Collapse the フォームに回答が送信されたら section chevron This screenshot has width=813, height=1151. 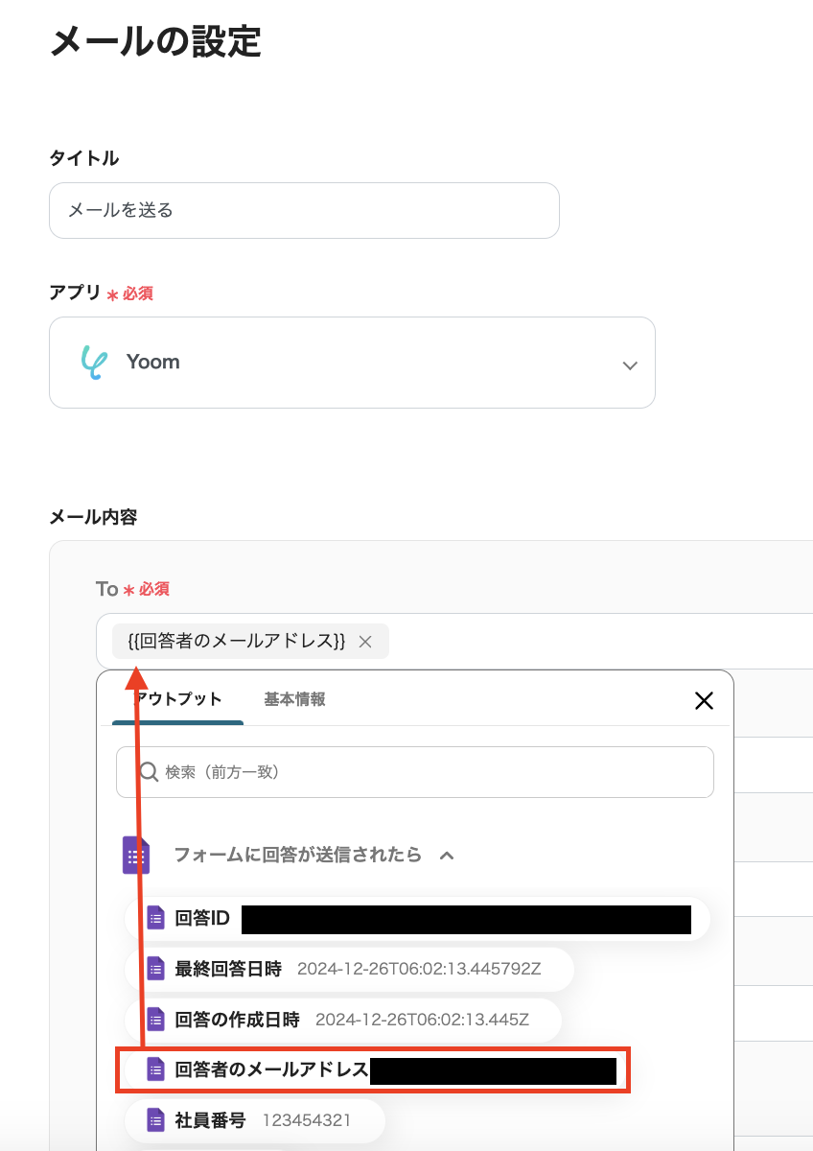click(x=447, y=855)
